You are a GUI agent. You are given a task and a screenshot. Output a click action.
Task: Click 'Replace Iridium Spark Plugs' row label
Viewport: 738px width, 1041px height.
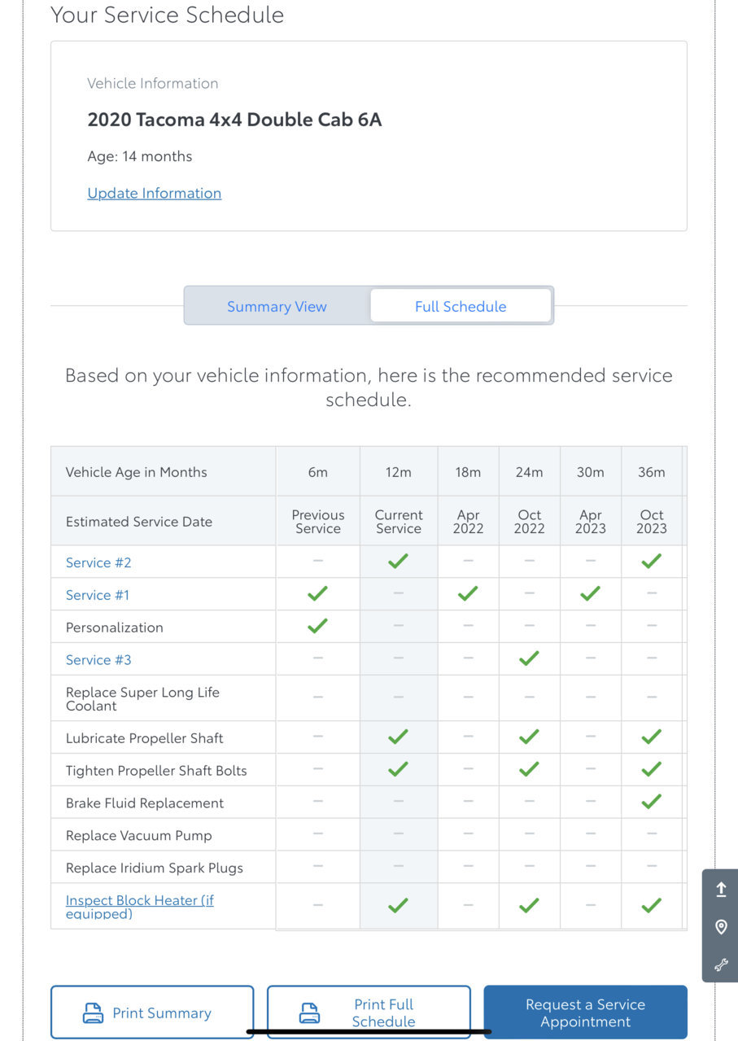155,868
